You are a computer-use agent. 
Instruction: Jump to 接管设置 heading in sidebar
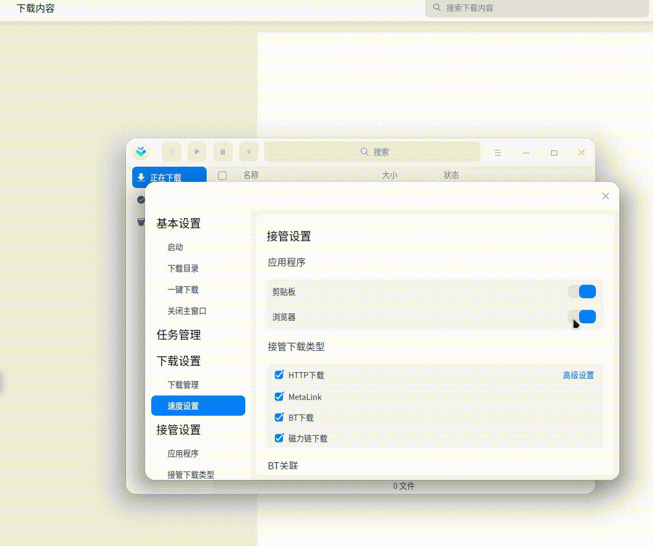click(179, 430)
